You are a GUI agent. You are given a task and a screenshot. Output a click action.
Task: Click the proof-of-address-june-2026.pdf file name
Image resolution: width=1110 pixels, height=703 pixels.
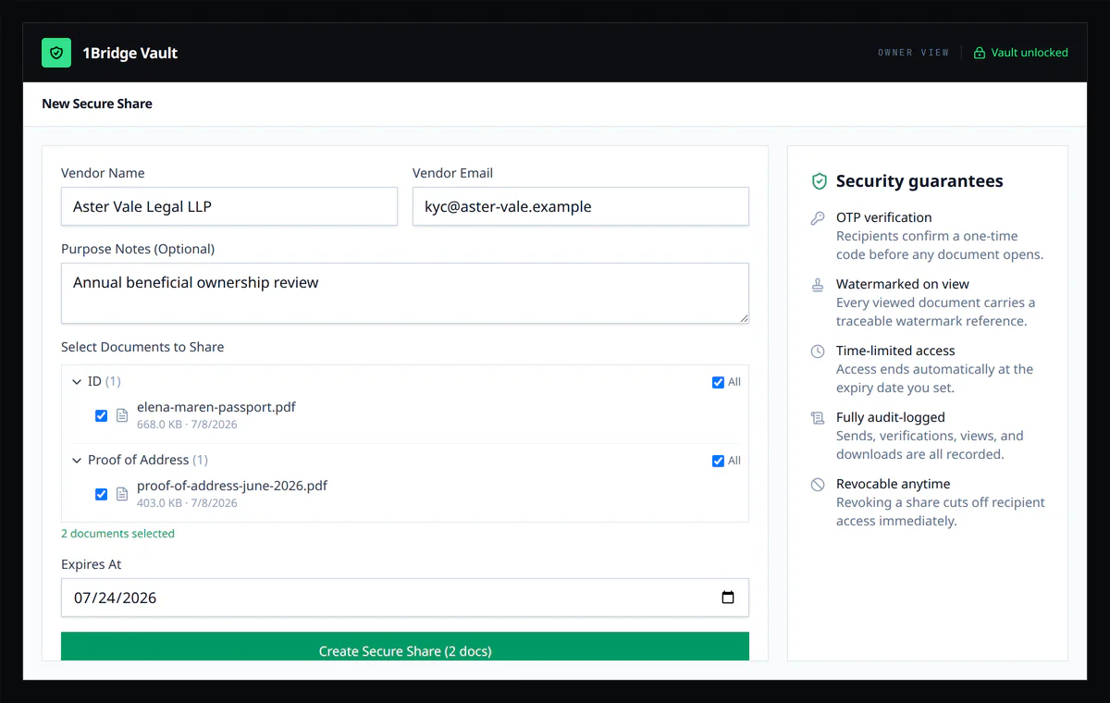pyautogui.click(x=232, y=486)
